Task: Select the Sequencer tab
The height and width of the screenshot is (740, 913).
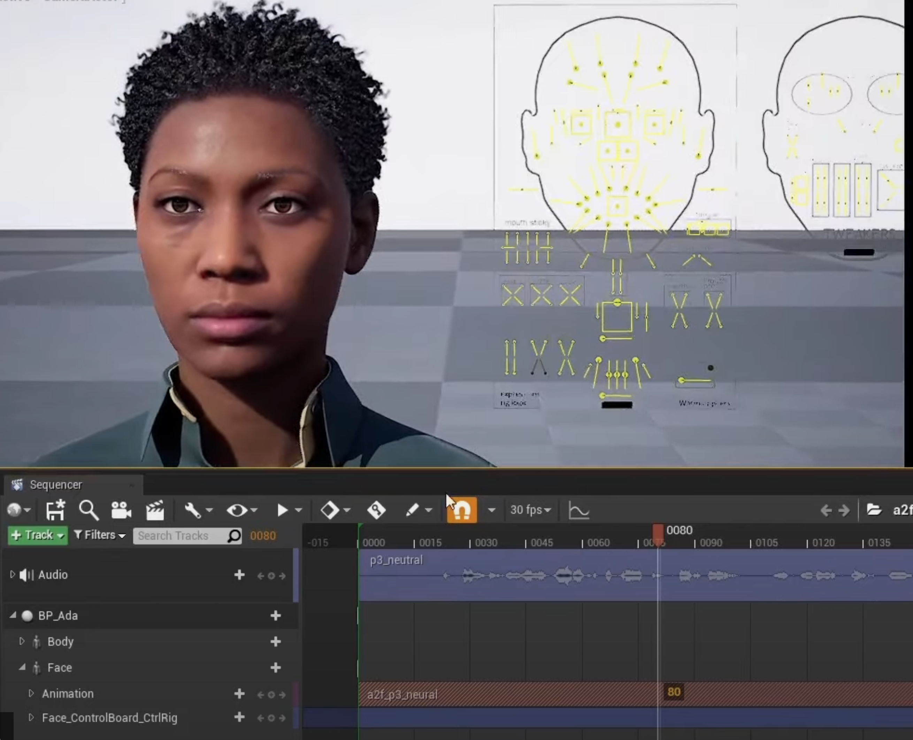Action: pos(55,485)
